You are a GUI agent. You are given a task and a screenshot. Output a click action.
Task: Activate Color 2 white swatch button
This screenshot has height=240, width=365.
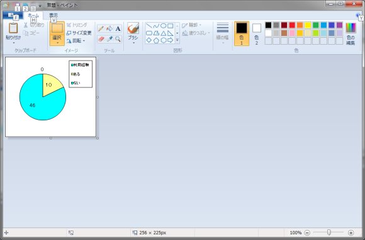[257, 33]
